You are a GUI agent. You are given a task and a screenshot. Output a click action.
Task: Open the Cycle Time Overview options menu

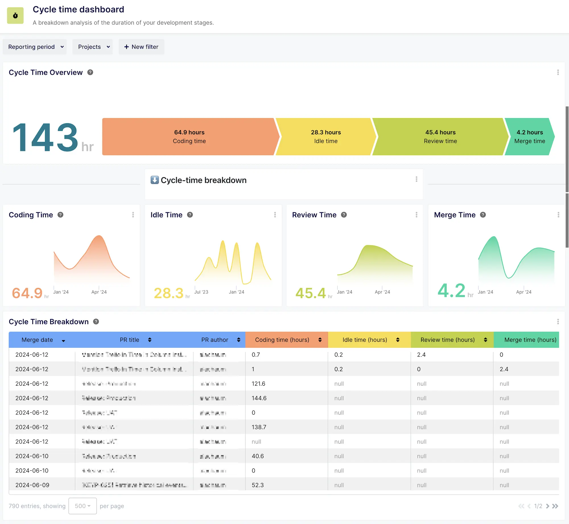(x=558, y=72)
